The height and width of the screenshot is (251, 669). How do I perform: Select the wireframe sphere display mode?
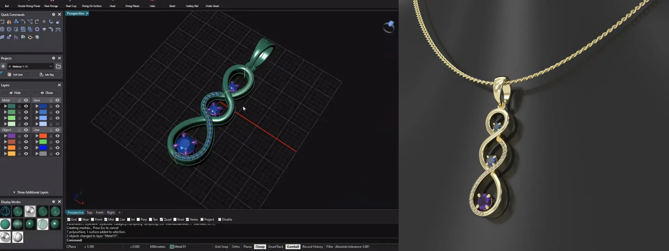5,211
